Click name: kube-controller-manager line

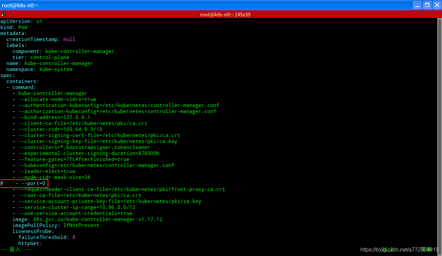click(50, 63)
